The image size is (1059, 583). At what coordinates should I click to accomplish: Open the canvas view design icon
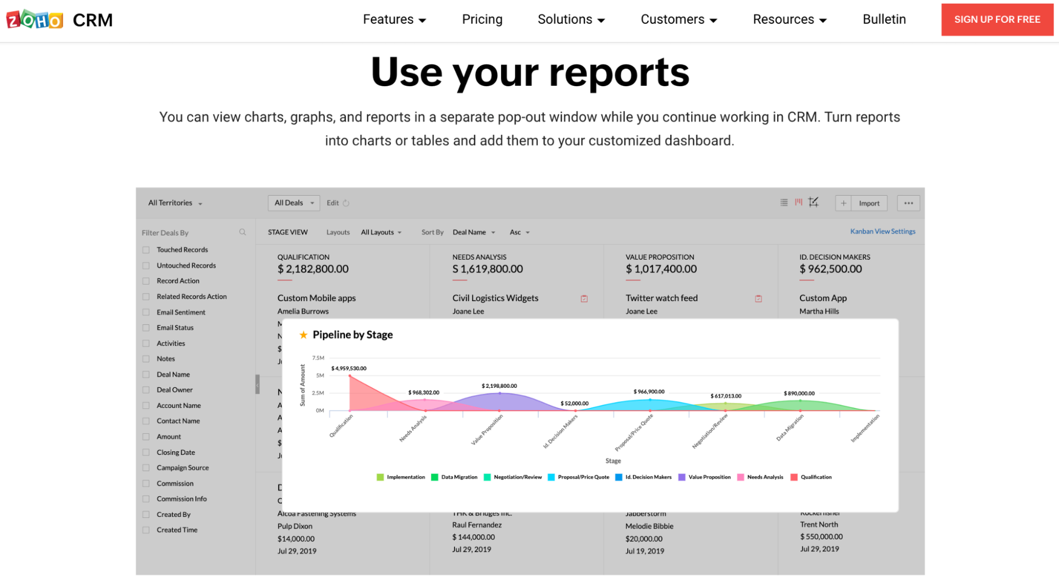point(813,202)
